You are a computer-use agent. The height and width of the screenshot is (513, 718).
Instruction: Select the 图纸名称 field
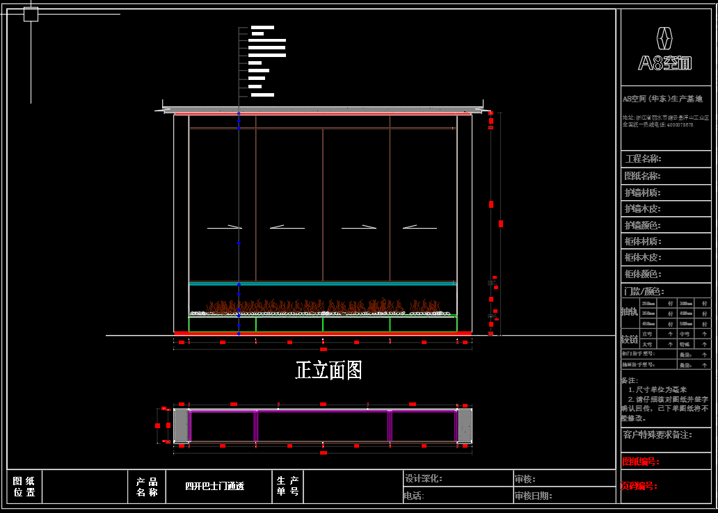[x=642, y=176]
